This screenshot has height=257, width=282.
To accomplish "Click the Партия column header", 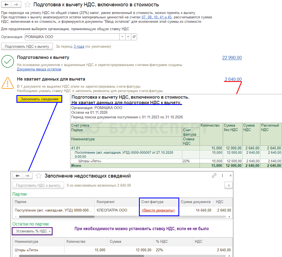I will (x=53, y=202).
